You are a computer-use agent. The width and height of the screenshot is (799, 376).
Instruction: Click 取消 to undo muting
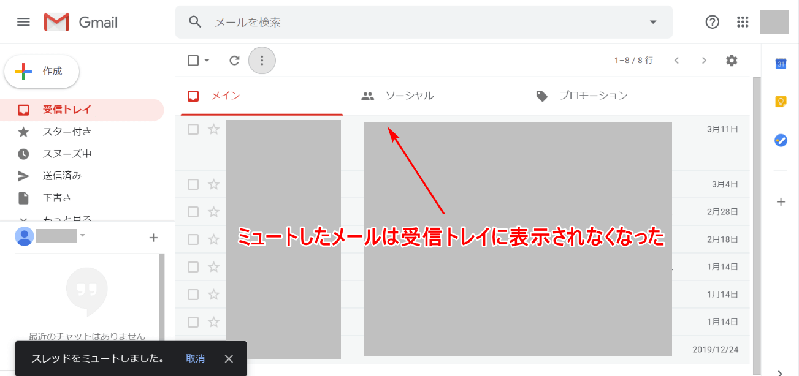[x=196, y=358]
